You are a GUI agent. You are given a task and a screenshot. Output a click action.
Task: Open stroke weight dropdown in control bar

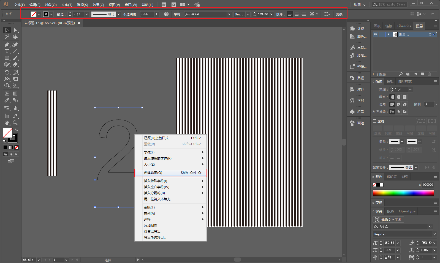pyautogui.click(x=87, y=14)
